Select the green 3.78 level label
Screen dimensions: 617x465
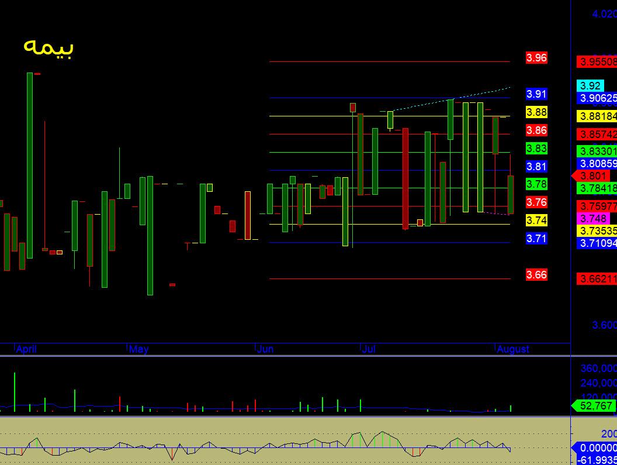pos(536,184)
